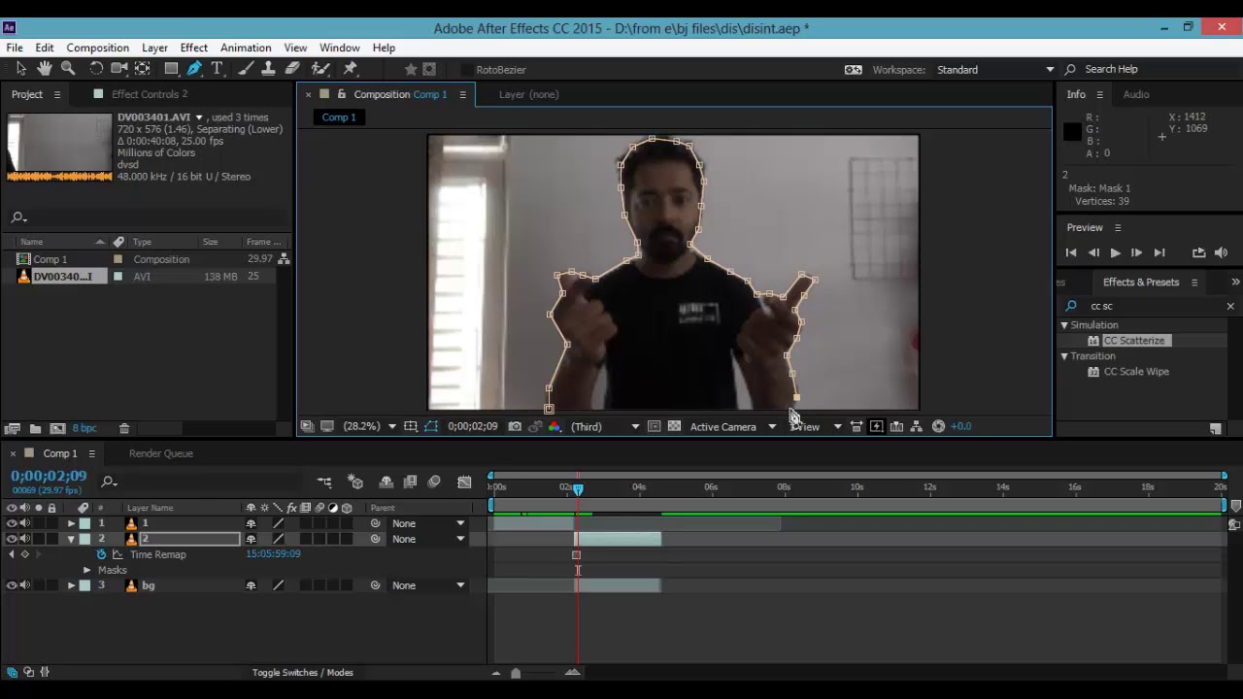Open the Workspace Standard dropdown
The height and width of the screenshot is (699, 1243).
coord(995,70)
